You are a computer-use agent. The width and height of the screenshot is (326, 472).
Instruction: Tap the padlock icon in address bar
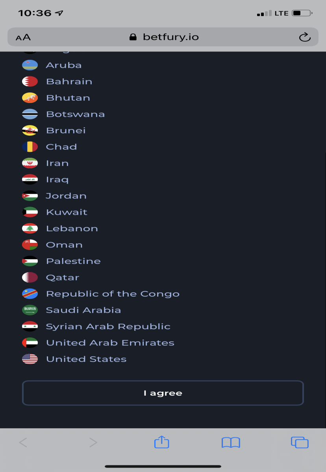(133, 37)
